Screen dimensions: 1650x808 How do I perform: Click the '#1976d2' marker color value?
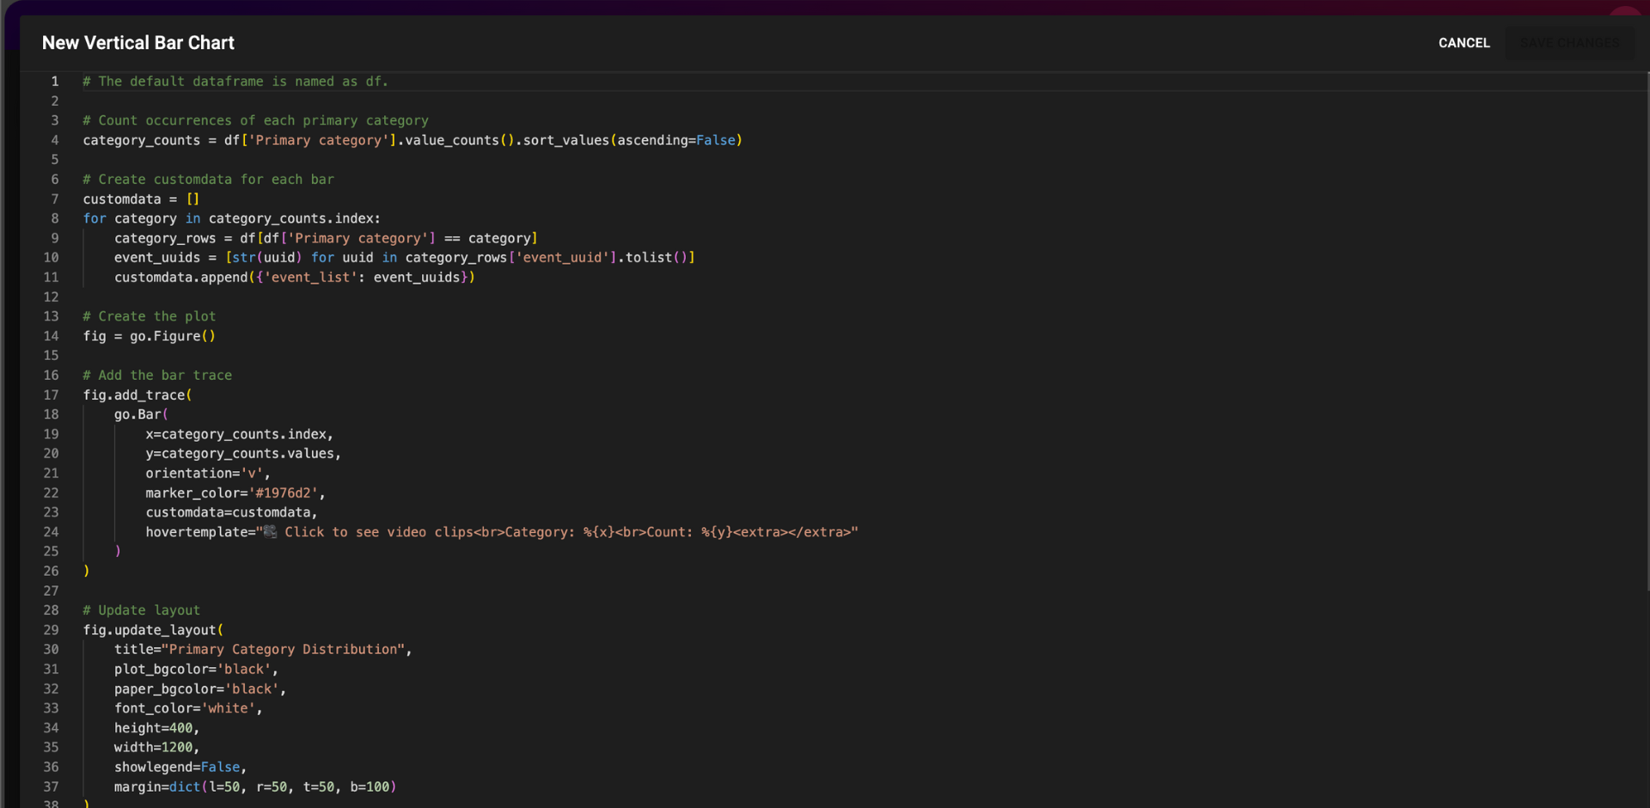click(283, 493)
